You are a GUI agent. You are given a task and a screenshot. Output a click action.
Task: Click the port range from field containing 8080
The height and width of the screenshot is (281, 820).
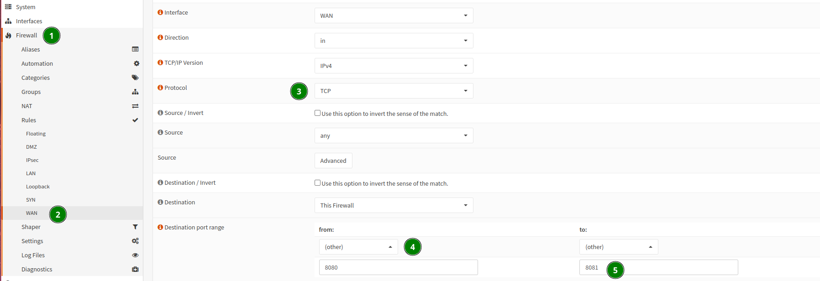pyautogui.click(x=398, y=267)
